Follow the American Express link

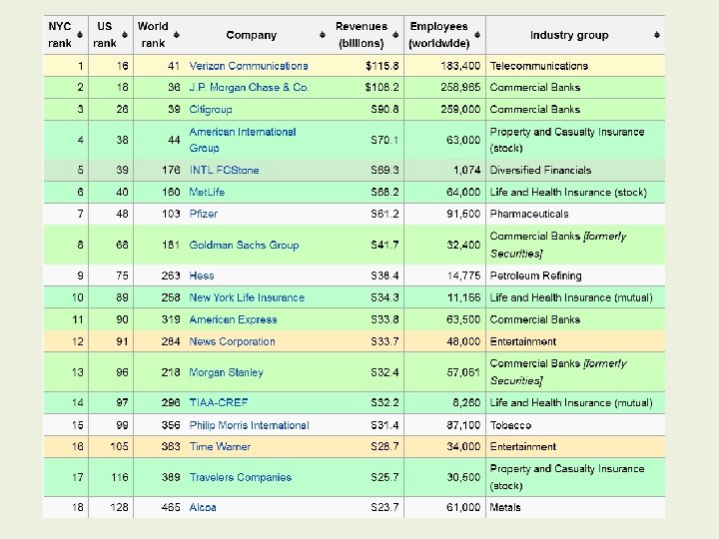(233, 319)
